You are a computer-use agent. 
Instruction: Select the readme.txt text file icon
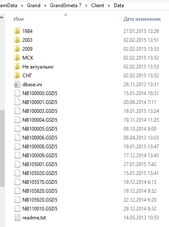pyautogui.click(x=17, y=217)
